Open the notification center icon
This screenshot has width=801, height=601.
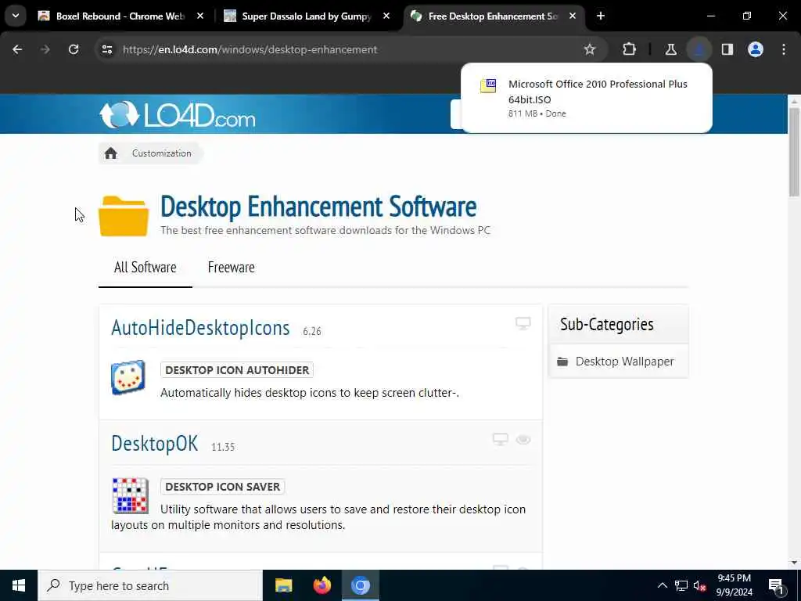click(x=776, y=585)
